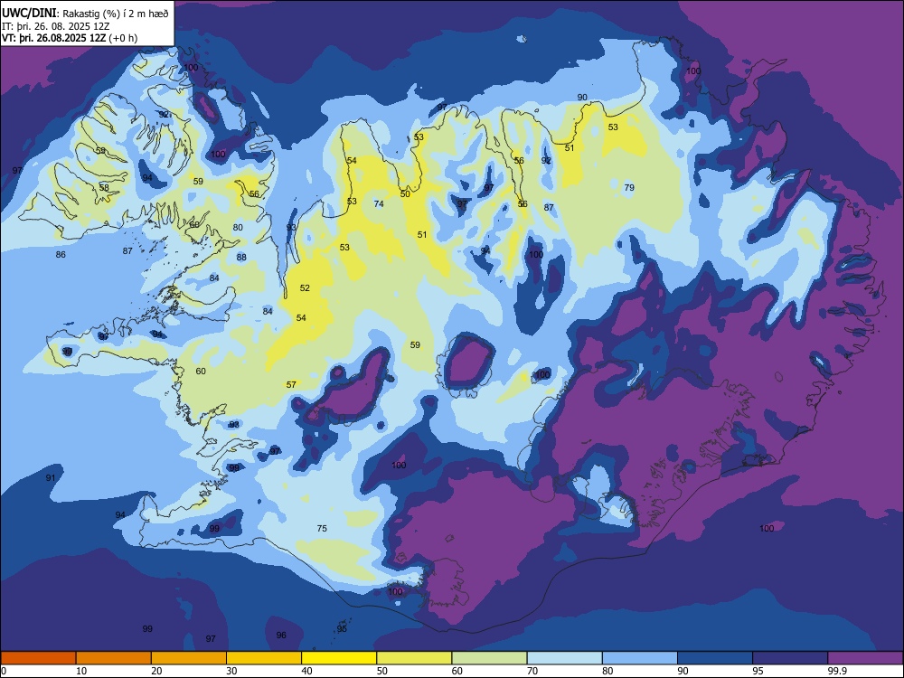
Task: Click the "Rakastig (%) í 2 m hæð" label
Action: click(116, 14)
